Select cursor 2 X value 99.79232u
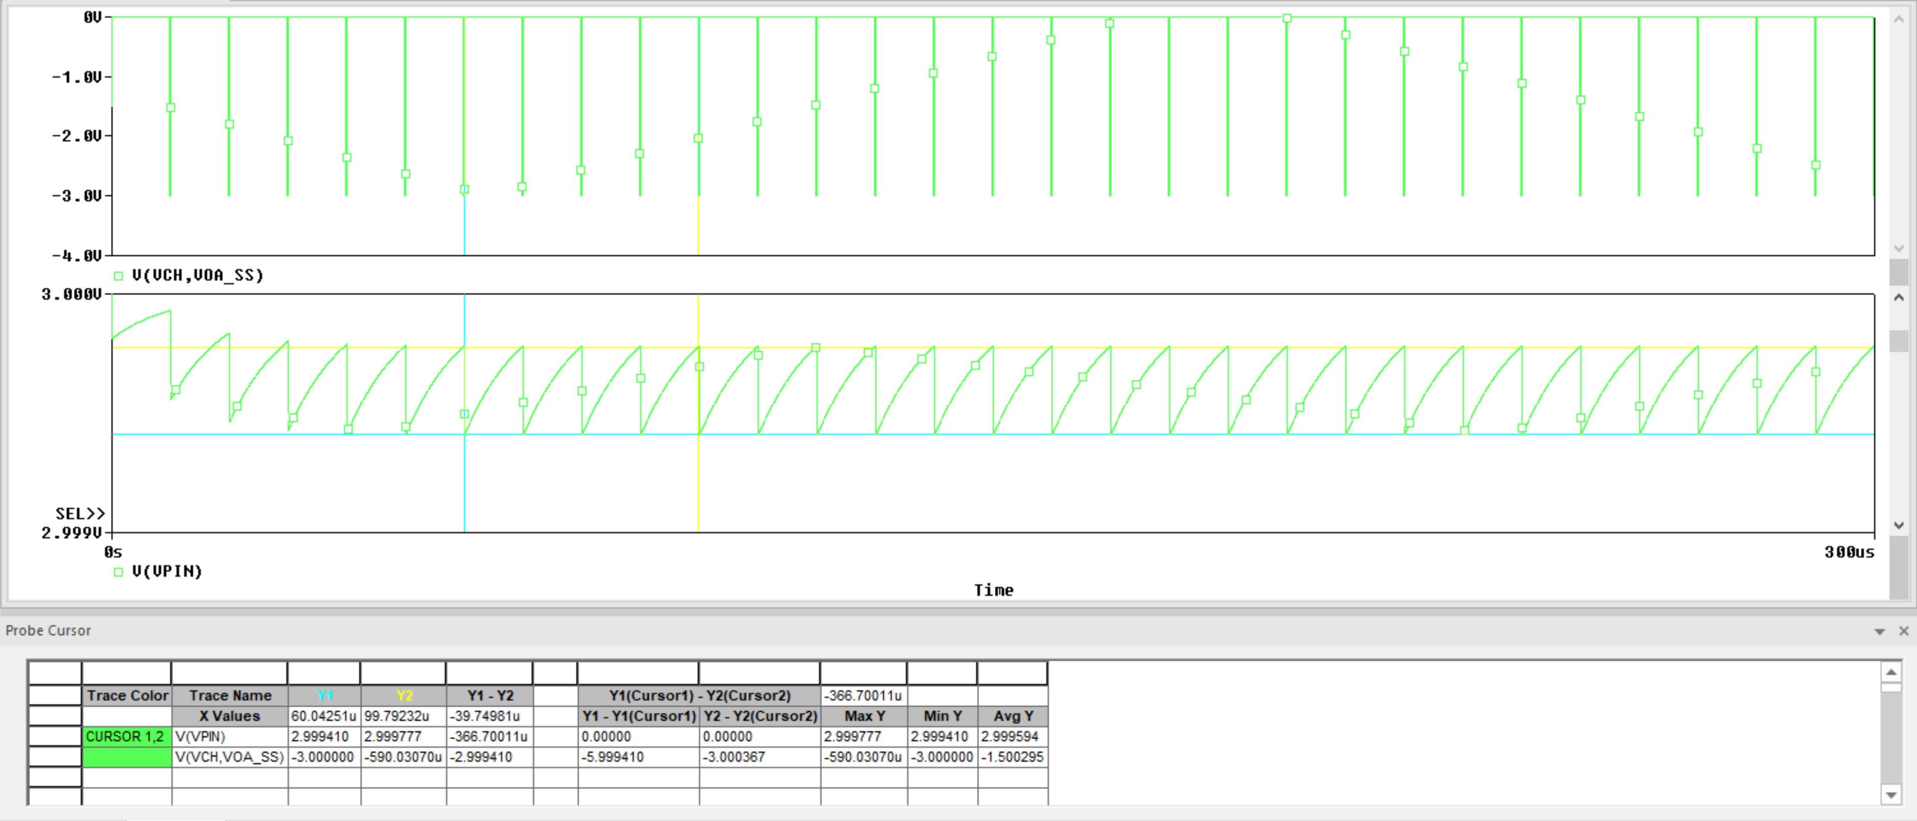Screen dimensions: 1917x821 coord(404,716)
